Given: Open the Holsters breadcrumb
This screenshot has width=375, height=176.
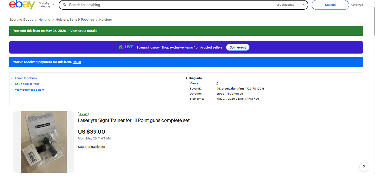Looking at the screenshot, I should coord(106,20).
